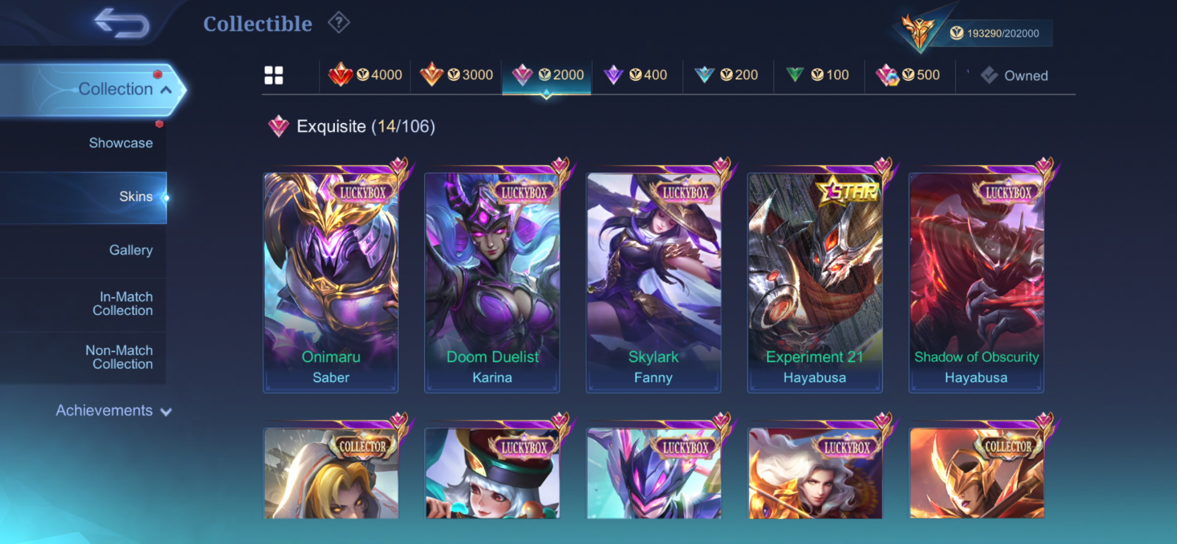This screenshot has height=544, width=1177.
Task: Filter by the 400 point purple gem tier
Action: click(x=635, y=75)
